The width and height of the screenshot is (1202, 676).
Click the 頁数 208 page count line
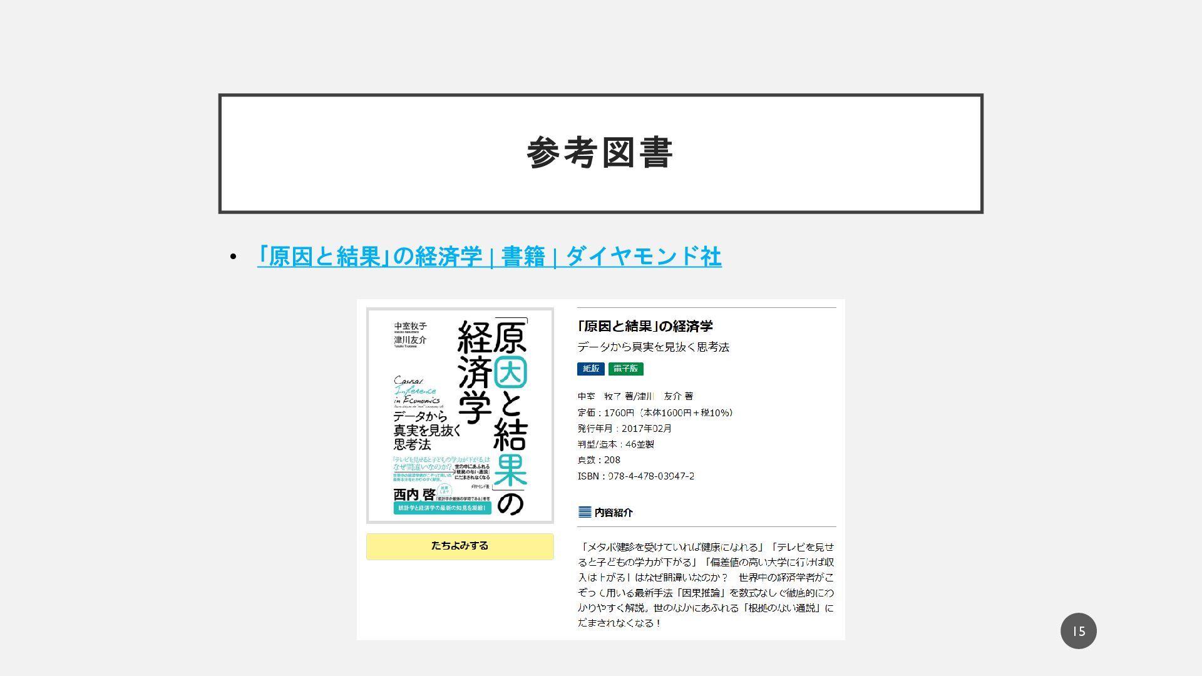[598, 460]
